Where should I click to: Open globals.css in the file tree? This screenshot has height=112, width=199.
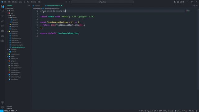15,27
